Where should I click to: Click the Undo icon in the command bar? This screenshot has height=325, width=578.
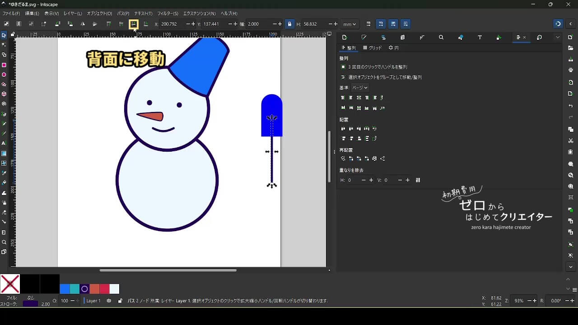tap(571, 106)
